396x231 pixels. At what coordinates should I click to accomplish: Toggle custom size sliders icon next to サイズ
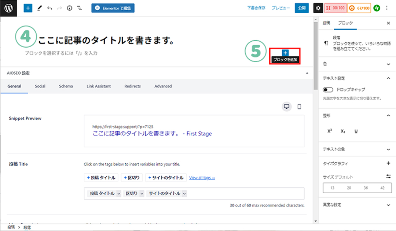point(388,176)
